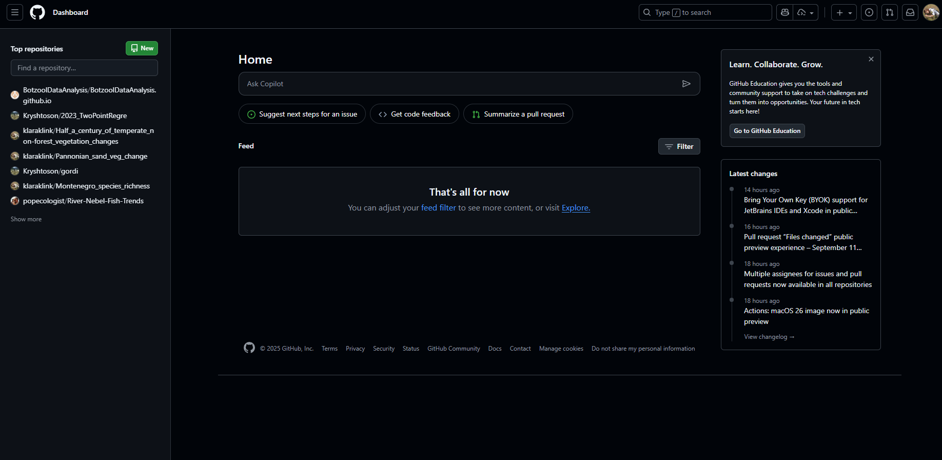Screen dimensions: 942x460
Task: Open the feed Filter dropdown
Action: coord(679,146)
